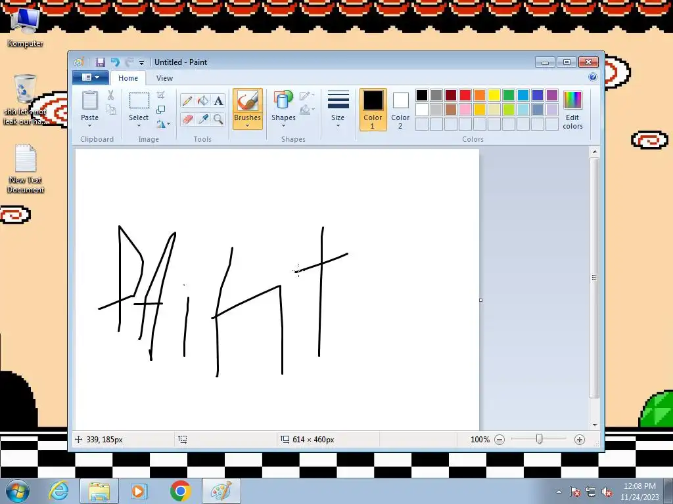
Task: Switch to the Home ribbon tab
Action: click(x=128, y=78)
